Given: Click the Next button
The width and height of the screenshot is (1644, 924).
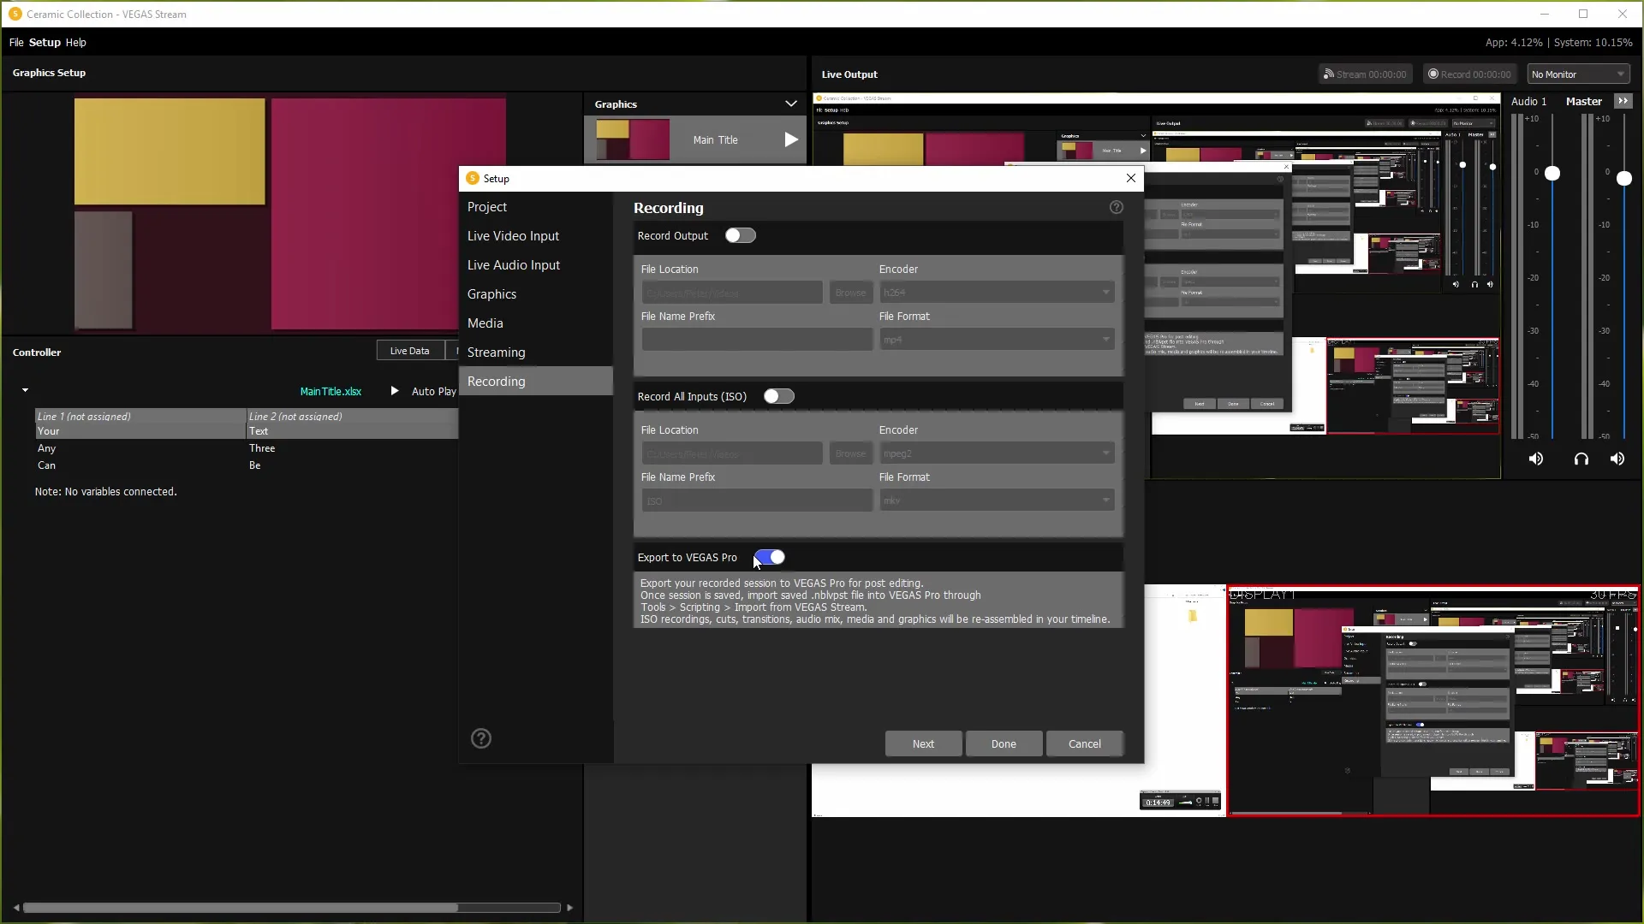Looking at the screenshot, I should (x=923, y=743).
